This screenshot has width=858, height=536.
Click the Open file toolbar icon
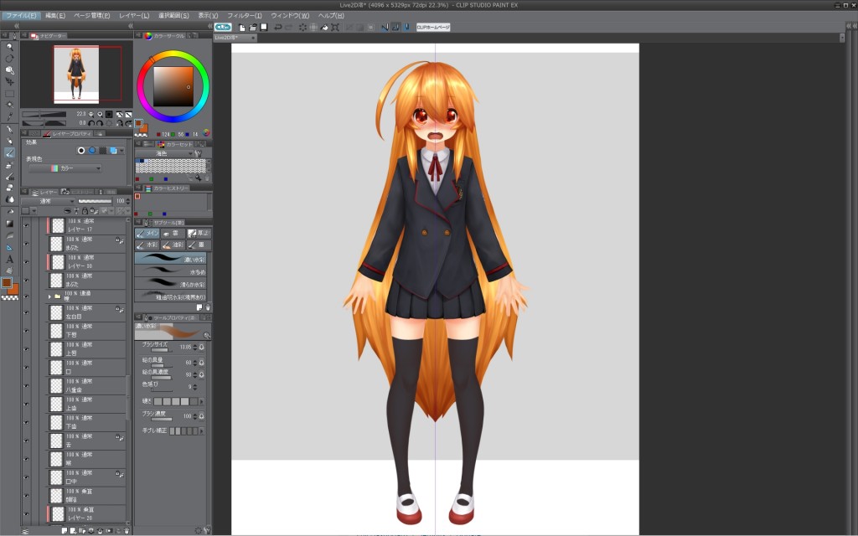click(x=253, y=27)
